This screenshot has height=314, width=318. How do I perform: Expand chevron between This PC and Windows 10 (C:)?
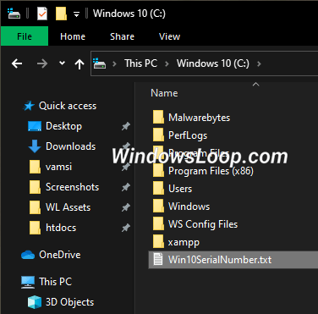coord(167,63)
